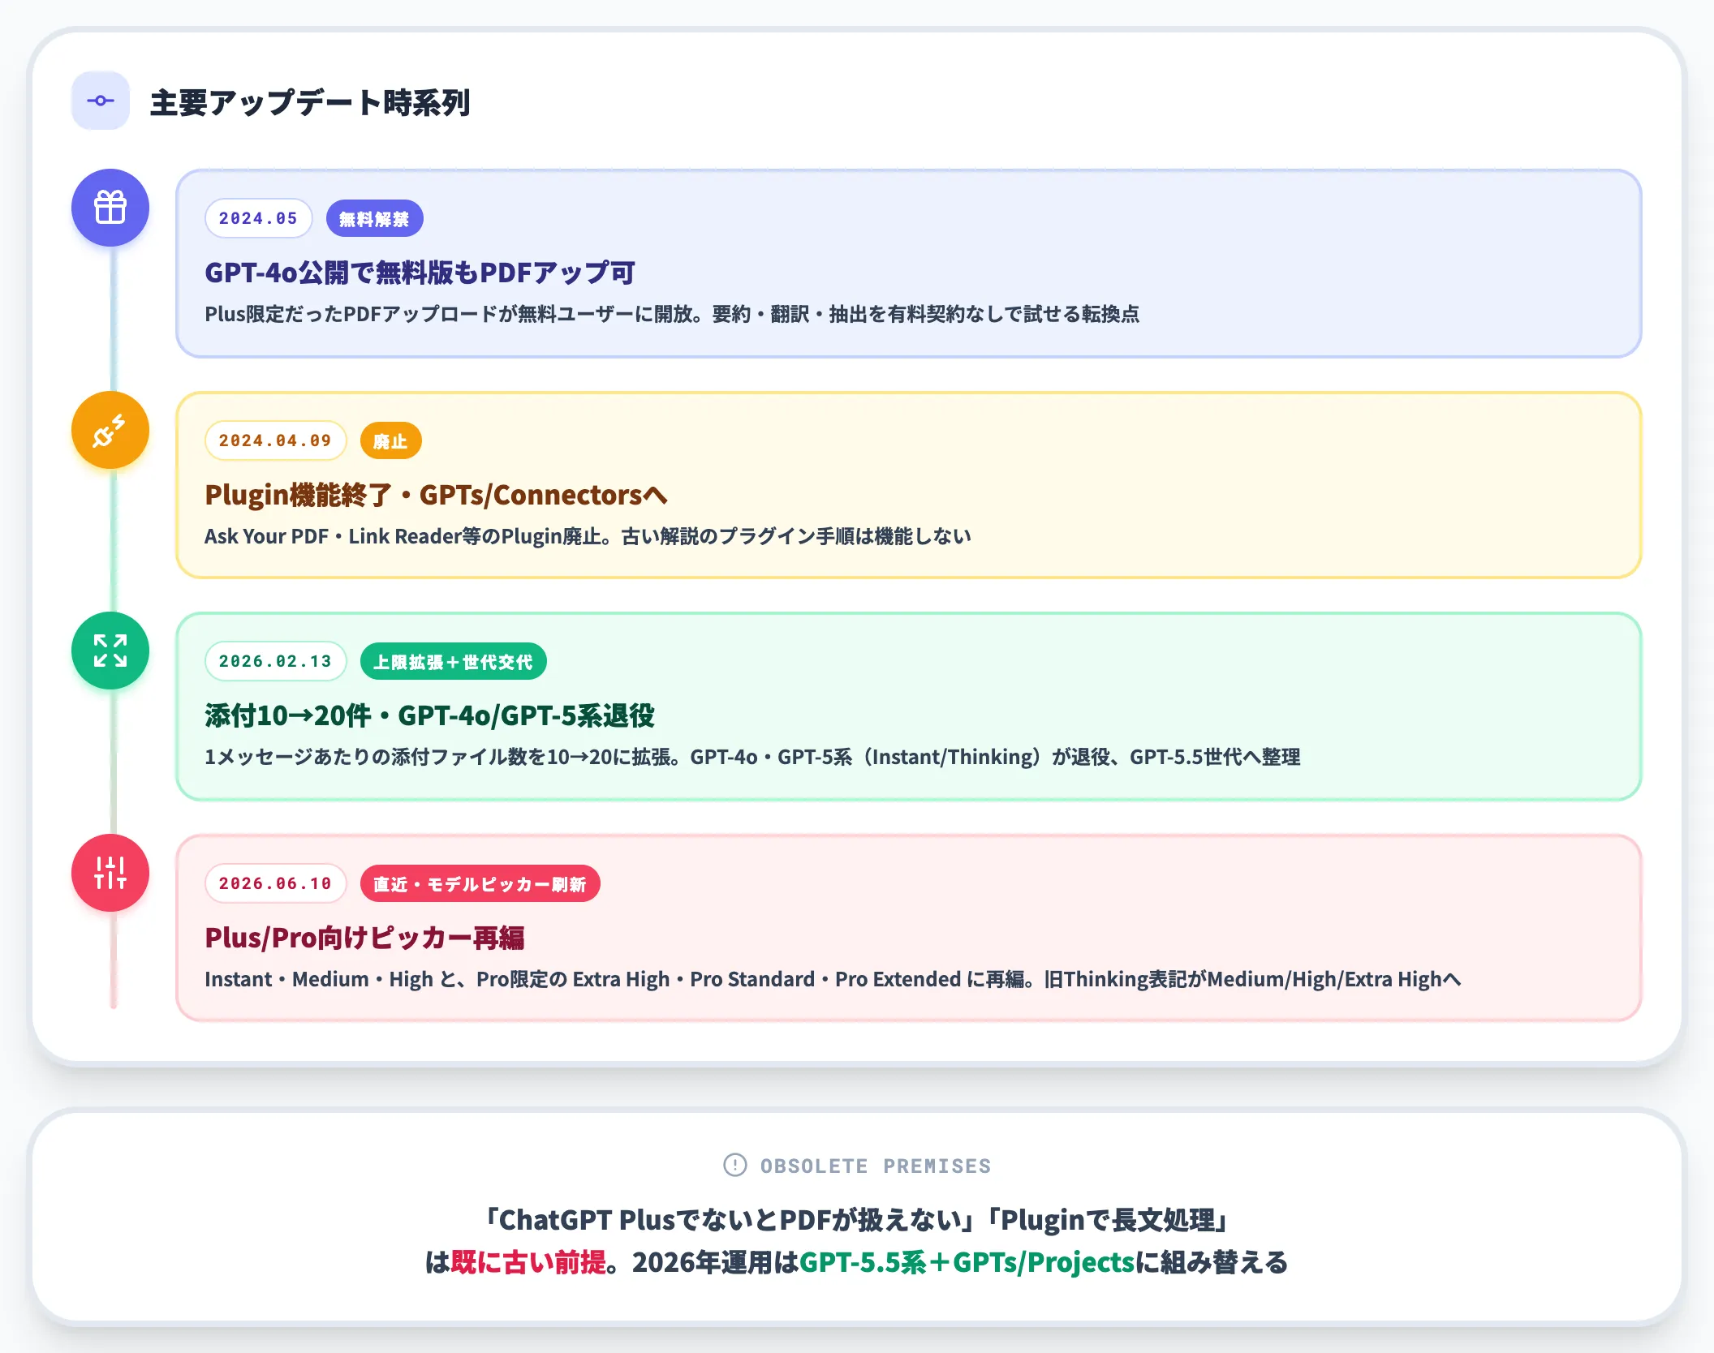Click the description starting Instant・Medium・High
The width and height of the screenshot is (1714, 1353).
pos(833,979)
